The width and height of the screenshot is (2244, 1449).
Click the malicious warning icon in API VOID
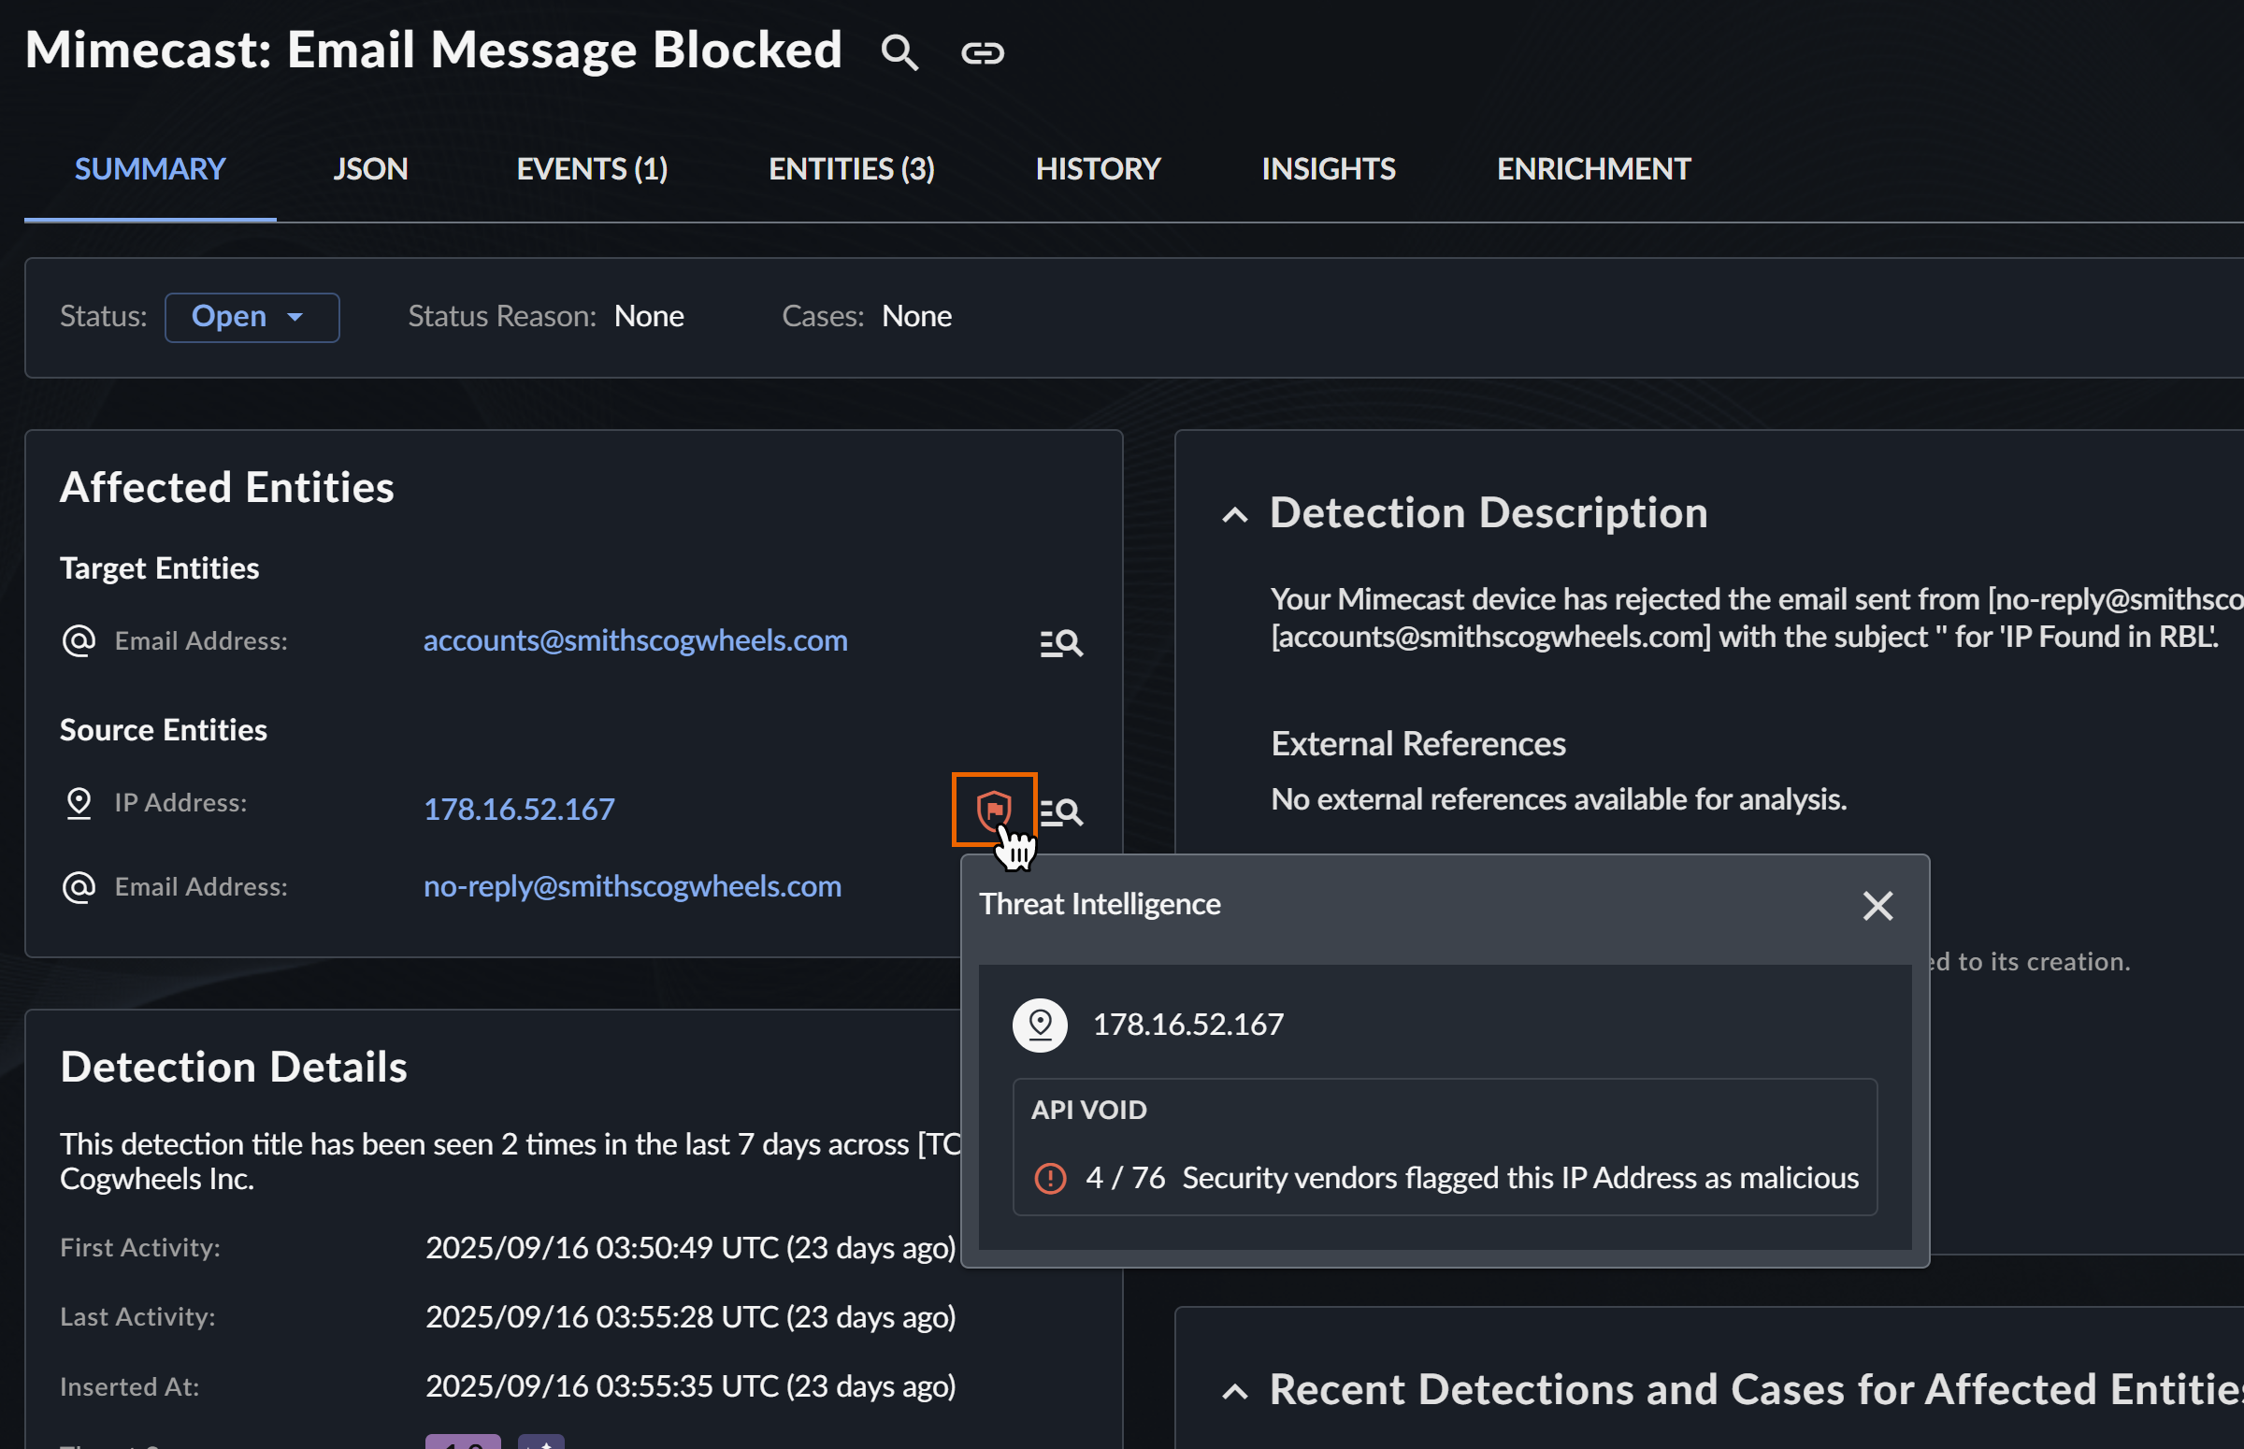click(1050, 1178)
